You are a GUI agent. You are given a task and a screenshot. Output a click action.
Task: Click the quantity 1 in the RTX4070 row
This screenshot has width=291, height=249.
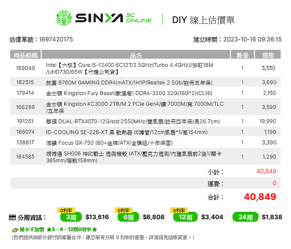242,121
